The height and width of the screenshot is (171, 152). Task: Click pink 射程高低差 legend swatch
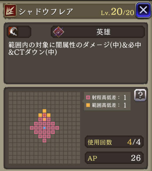[x=88, y=98]
